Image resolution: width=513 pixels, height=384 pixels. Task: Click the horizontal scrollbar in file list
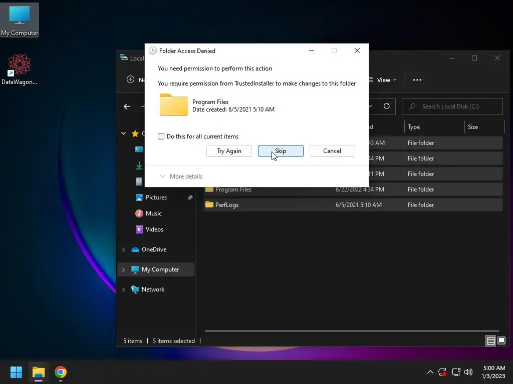coord(352,331)
